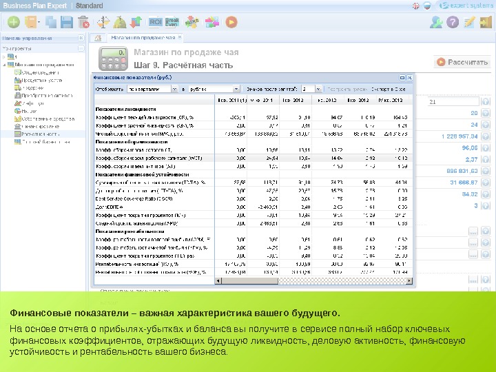Open Общие сведения tree item

click(x=37, y=72)
